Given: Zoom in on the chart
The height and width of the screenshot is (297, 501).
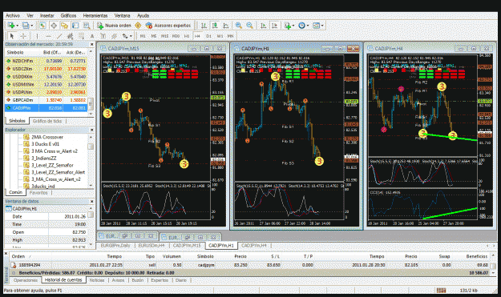Looking at the screenshot, I should click(238, 26).
